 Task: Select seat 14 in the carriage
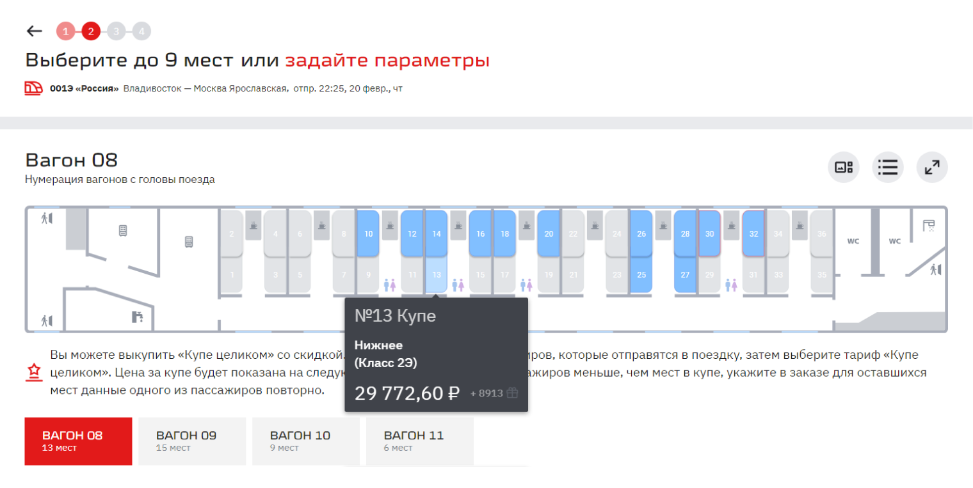436,233
